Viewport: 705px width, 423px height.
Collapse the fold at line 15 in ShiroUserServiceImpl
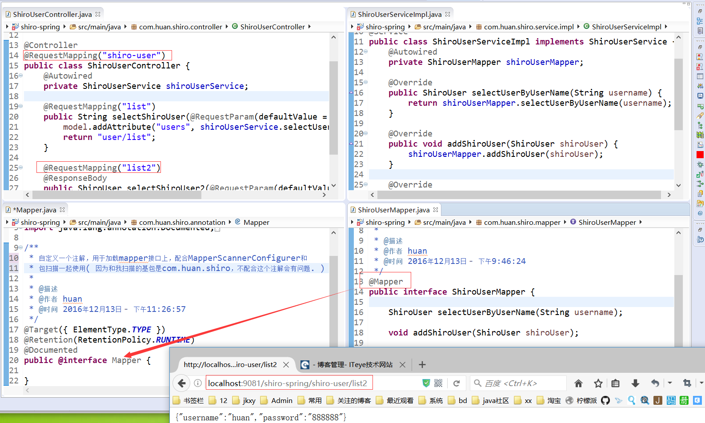coord(366,82)
